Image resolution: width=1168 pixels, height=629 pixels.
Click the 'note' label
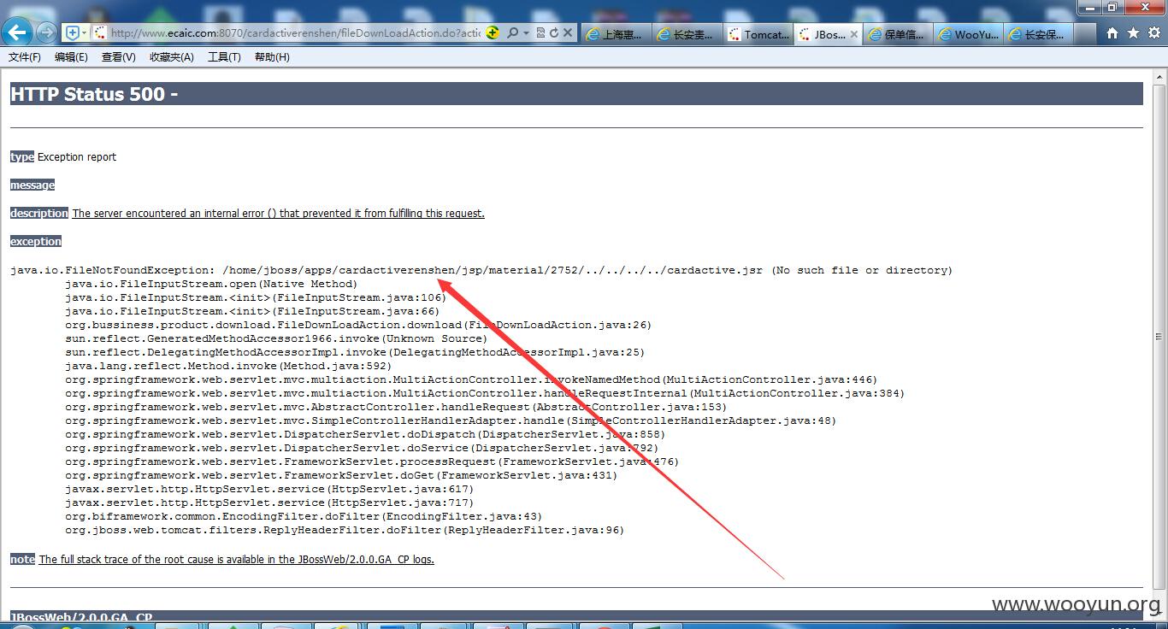pos(23,559)
